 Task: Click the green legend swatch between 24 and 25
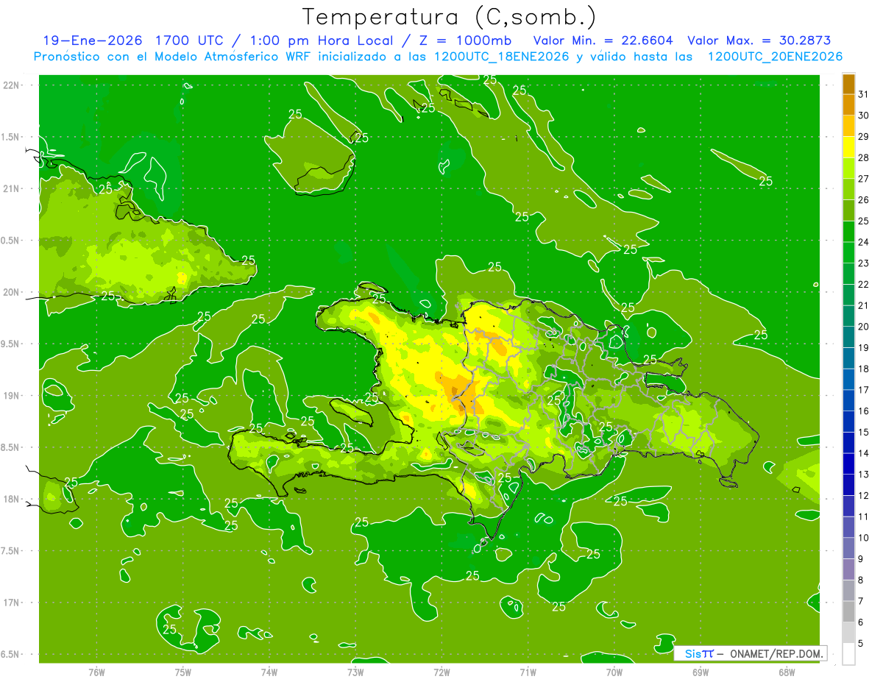848,232
